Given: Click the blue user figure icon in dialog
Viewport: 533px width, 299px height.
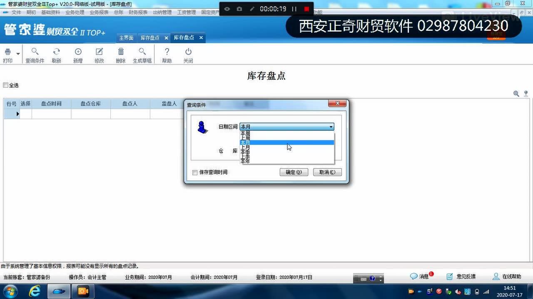Looking at the screenshot, I should (x=202, y=127).
